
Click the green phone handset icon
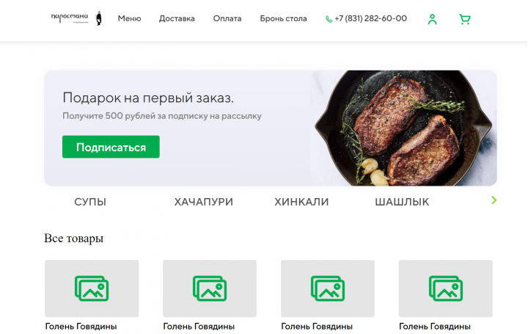click(329, 19)
